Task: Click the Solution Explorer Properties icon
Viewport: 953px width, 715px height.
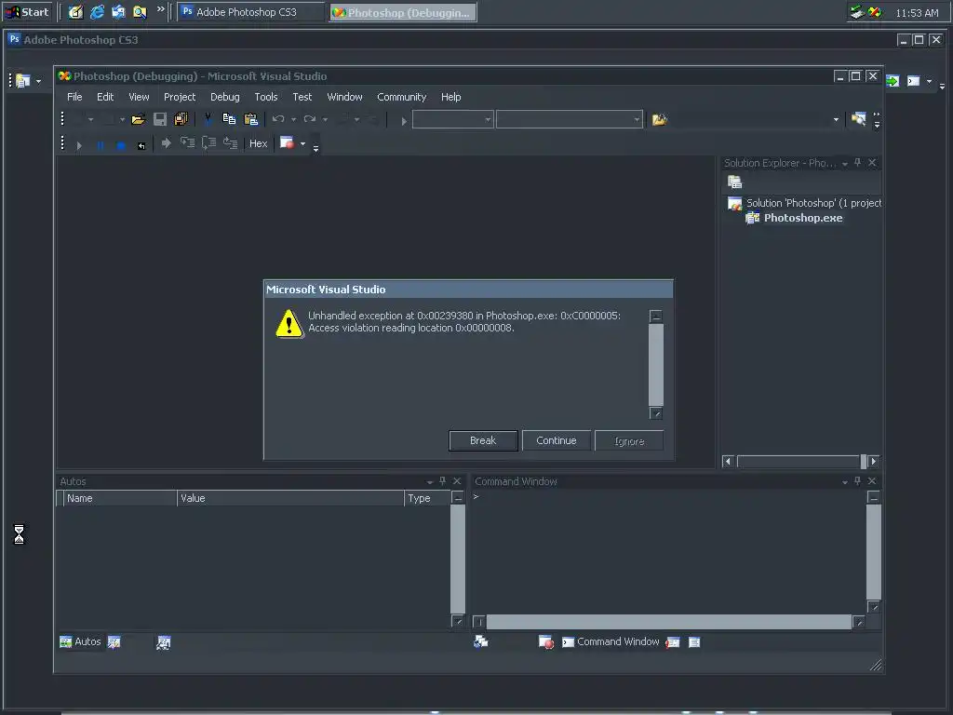Action: (x=735, y=182)
